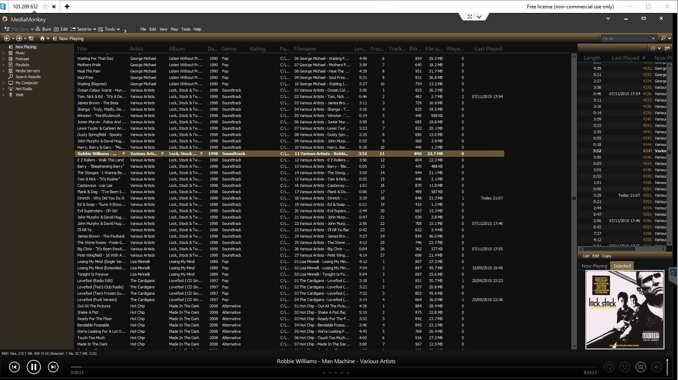
Task: Click the search magnifier icon
Action: point(663,38)
